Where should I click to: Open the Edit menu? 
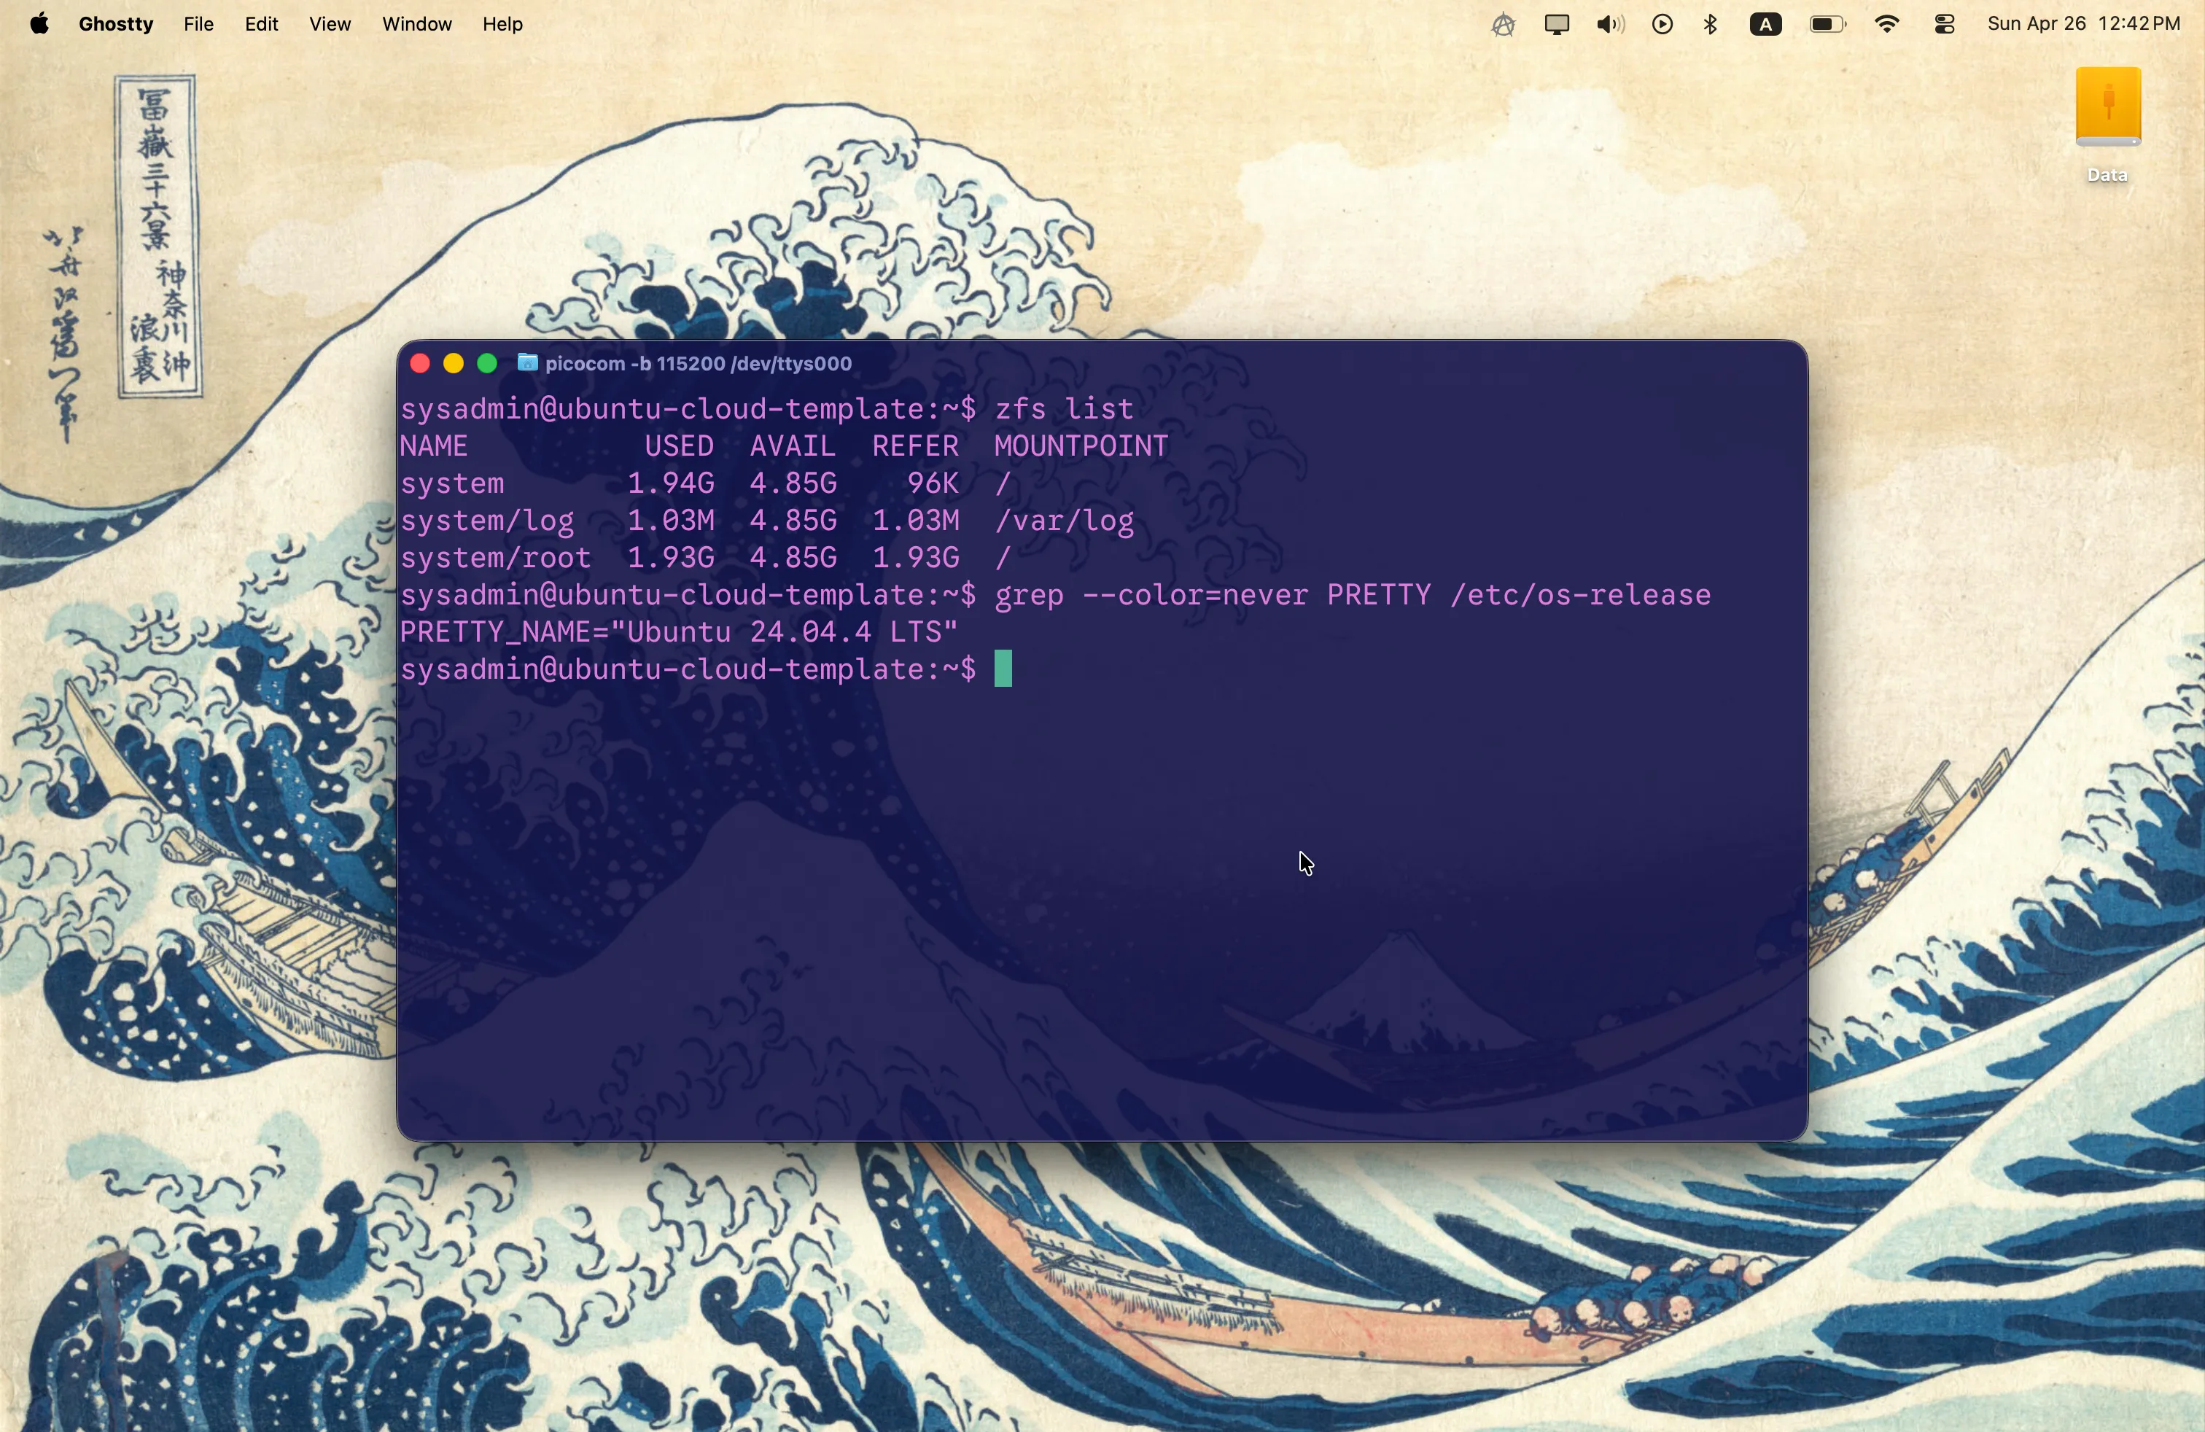point(261,25)
